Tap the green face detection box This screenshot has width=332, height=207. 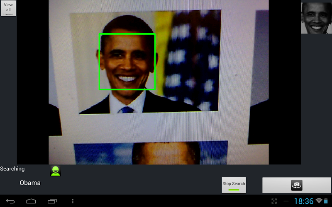tap(127, 62)
